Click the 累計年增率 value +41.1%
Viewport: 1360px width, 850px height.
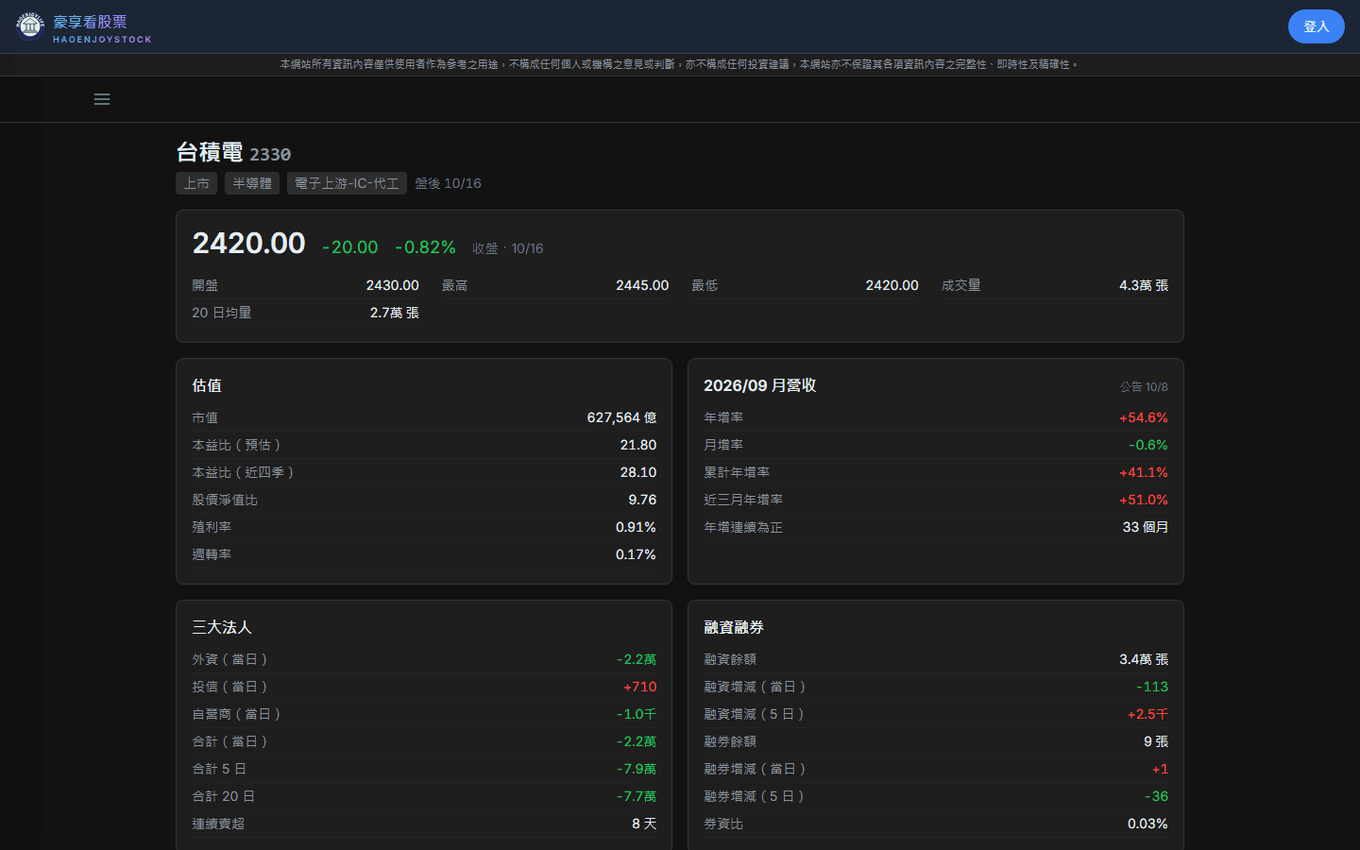click(1144, 472)
